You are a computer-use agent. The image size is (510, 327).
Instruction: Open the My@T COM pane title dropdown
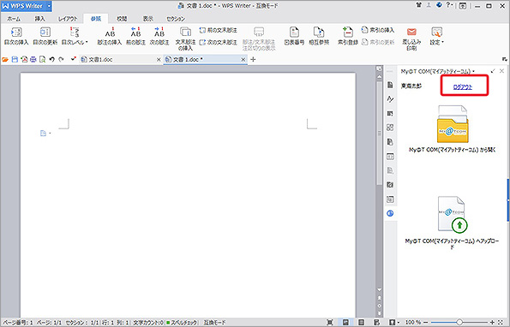coord(473,71)
